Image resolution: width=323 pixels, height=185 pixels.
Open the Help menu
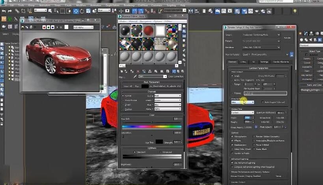[x=183, y=5]
